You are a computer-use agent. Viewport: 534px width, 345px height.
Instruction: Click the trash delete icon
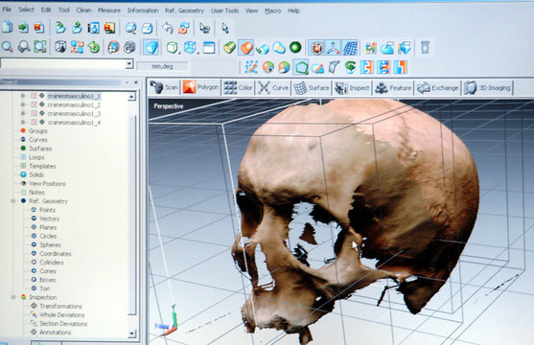[425, 47]
